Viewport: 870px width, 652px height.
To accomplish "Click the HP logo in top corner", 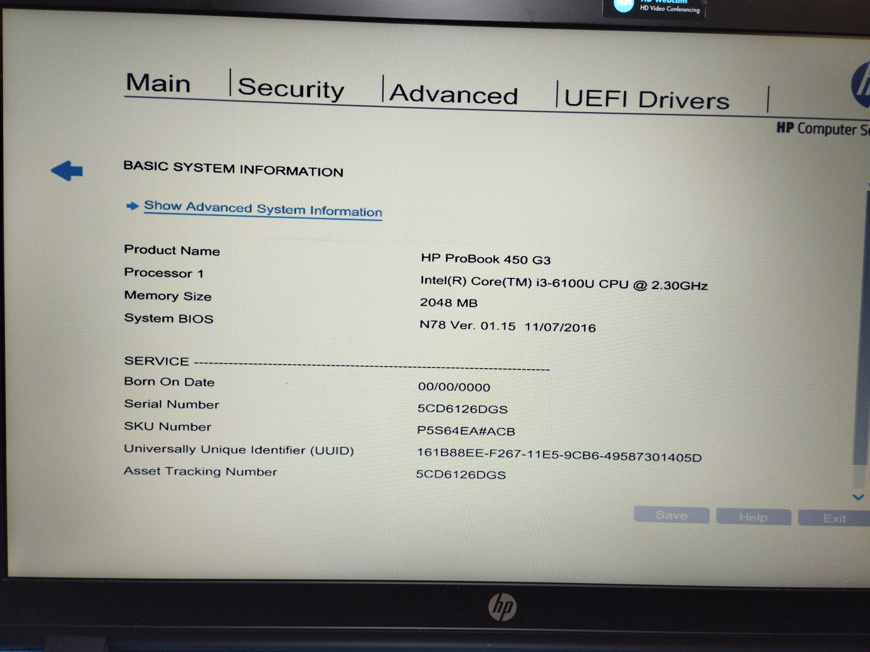I will click(x=860, y=86).
